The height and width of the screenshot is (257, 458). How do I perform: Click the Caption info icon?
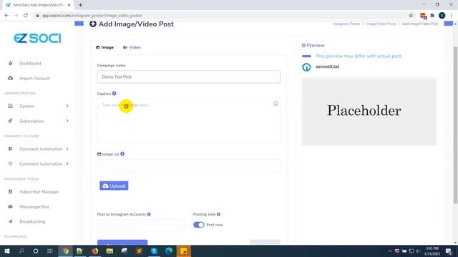(114, 94)
